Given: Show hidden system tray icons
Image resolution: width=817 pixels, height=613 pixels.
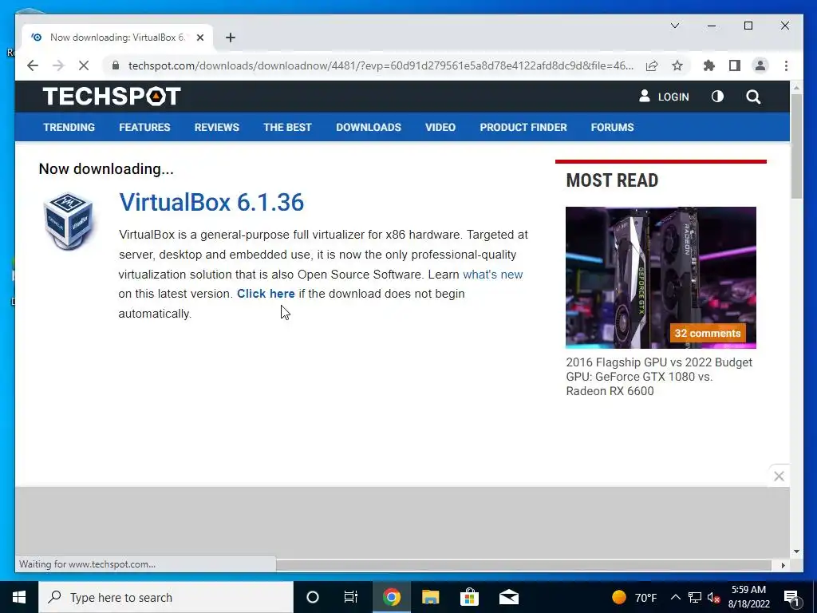Looking at the screenshot, I should pos(675,597).
